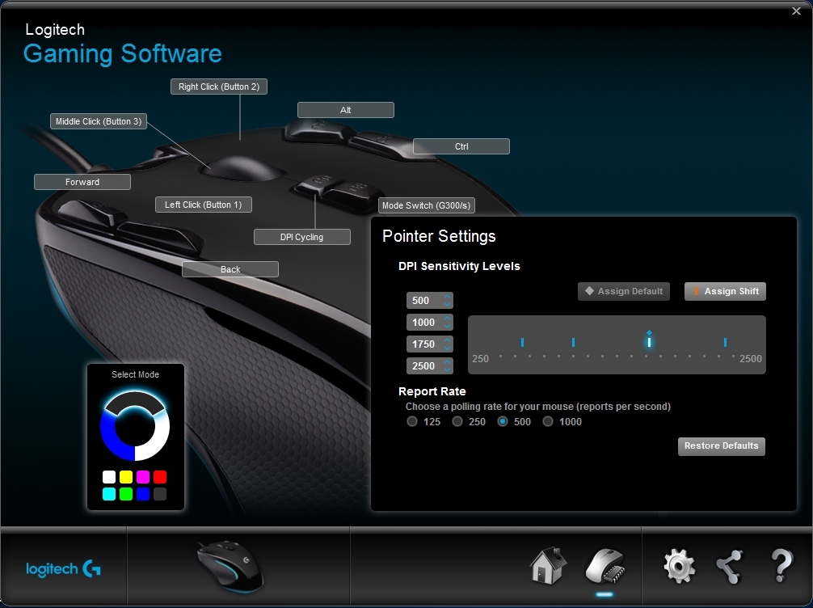Edit the Middle Click (Button 3) assignment
This screenshot has height=608, width=813.
coord(99,121)
